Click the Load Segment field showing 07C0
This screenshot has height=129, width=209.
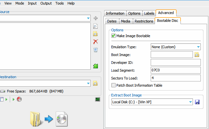point(176,70)
